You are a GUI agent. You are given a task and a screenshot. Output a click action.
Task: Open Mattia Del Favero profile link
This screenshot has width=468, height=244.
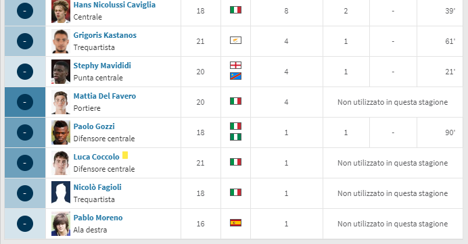(x=104, y=96)
